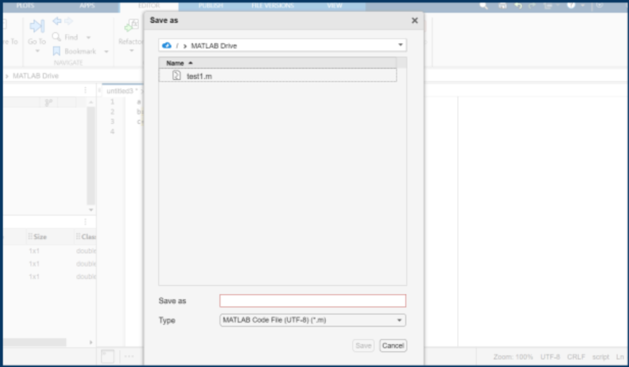Click the Bookmark icon in Navigate group
Viewport: 629px width, 367px height.
tap(57, 52)
